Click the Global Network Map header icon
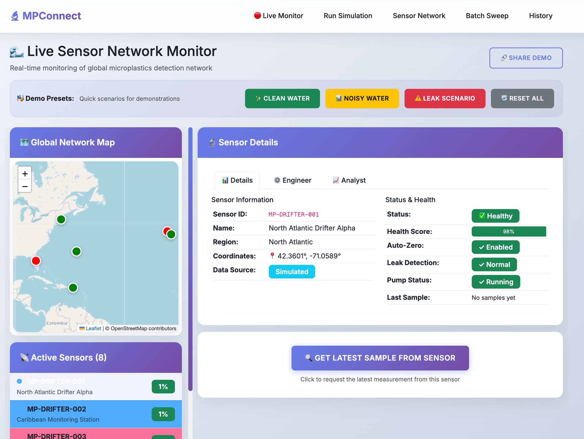Screen dimensions: 584x439 (24, 142)
